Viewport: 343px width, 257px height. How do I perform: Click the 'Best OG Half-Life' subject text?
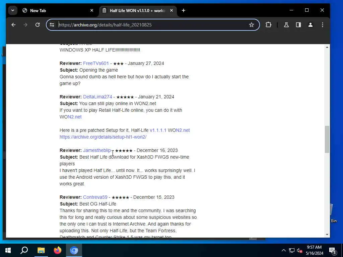97,204
